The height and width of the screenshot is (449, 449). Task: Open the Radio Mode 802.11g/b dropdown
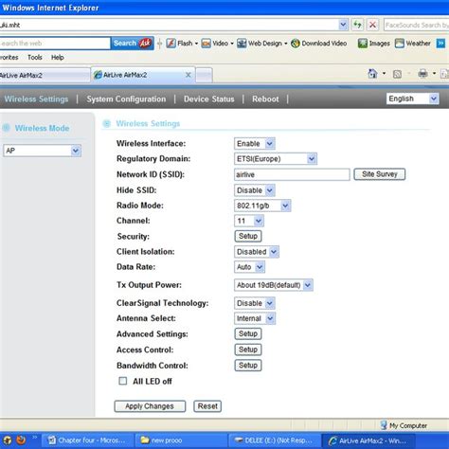262,206
